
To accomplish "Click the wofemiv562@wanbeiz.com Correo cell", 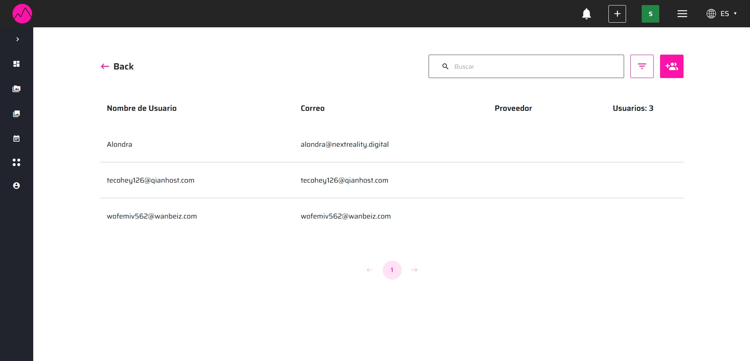I will 346,216.
